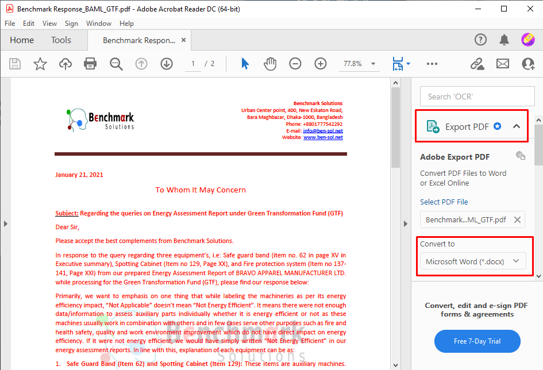543x370 pixels.
Task: Click the star bookmark icon
Action: (x=40, y=64)
